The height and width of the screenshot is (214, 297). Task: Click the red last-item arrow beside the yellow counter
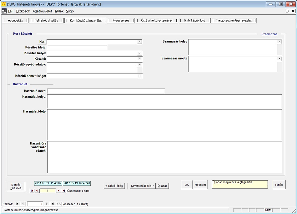(x=64, y=191)
